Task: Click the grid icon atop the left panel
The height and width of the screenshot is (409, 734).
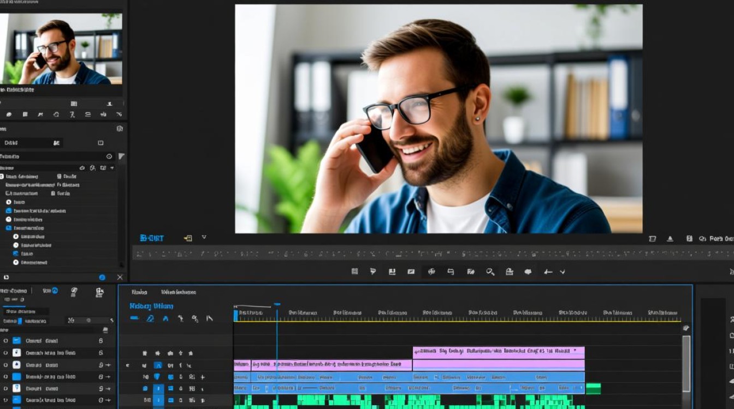Action: [x=74, y=104]
